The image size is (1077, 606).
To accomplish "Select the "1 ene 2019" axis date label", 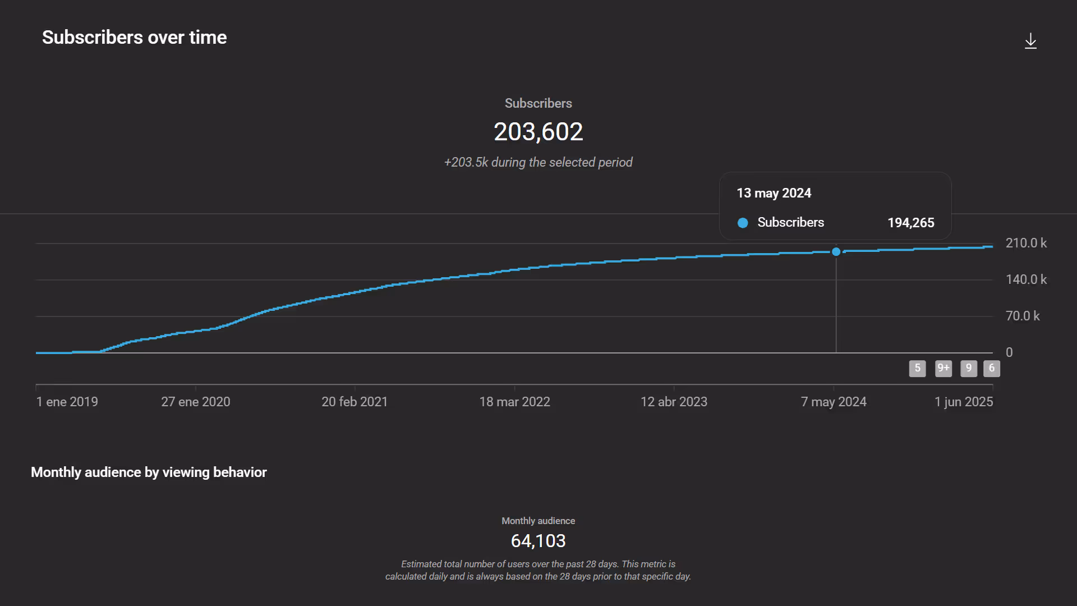I will (67, 401).
